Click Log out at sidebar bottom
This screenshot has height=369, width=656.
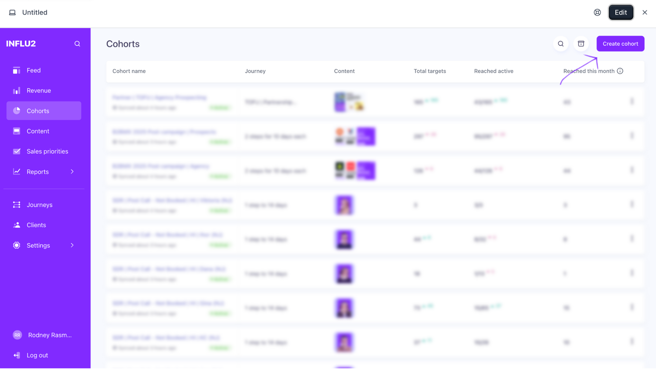point(37,355)
